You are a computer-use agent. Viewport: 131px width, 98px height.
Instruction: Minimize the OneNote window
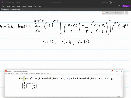pyautogui.click(x=120, y=2)
